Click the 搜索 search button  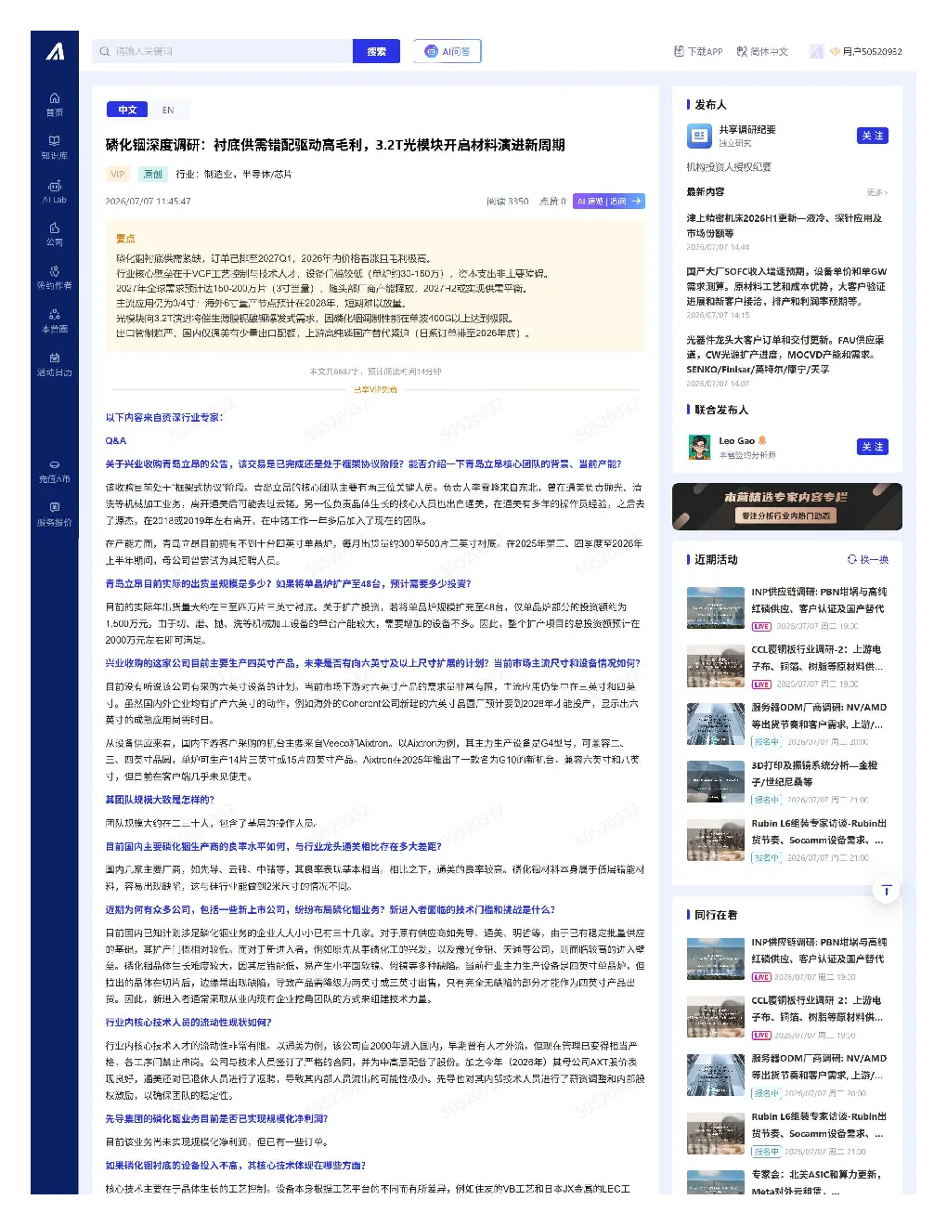click(x=376, y=51)
